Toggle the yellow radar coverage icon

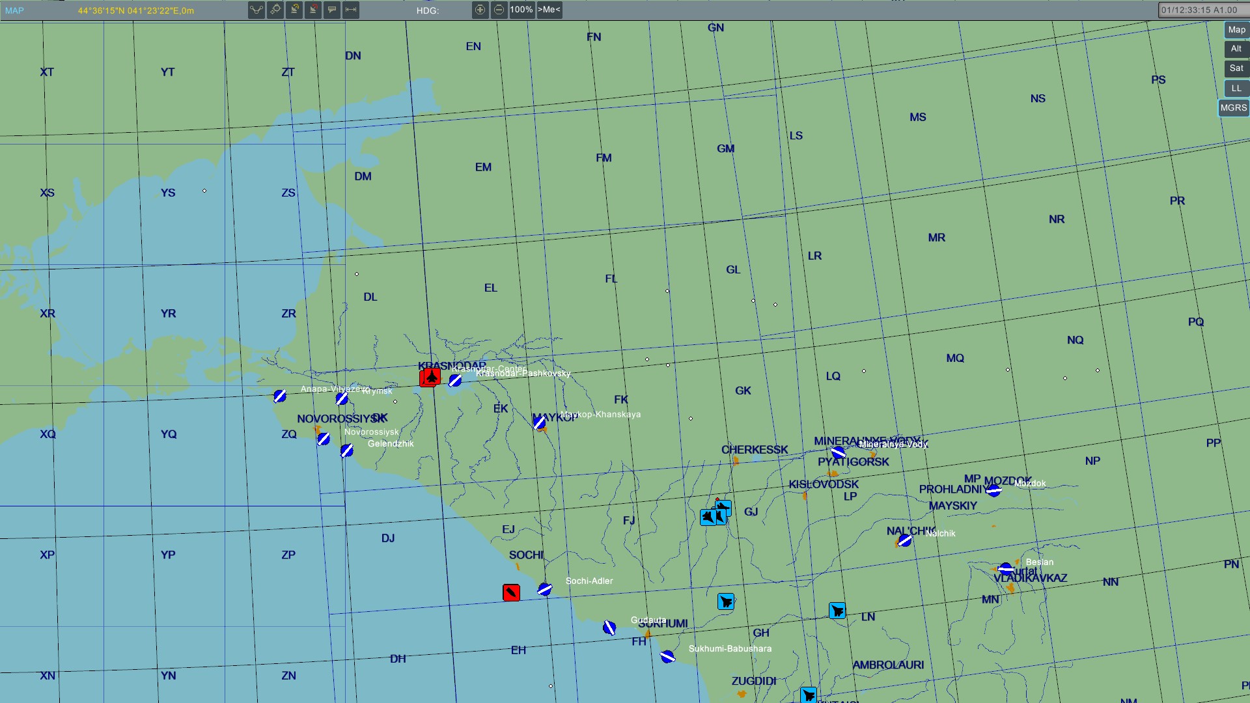point(294,10)
